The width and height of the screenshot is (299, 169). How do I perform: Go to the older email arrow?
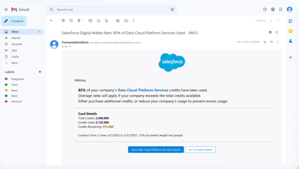(278, 21)
